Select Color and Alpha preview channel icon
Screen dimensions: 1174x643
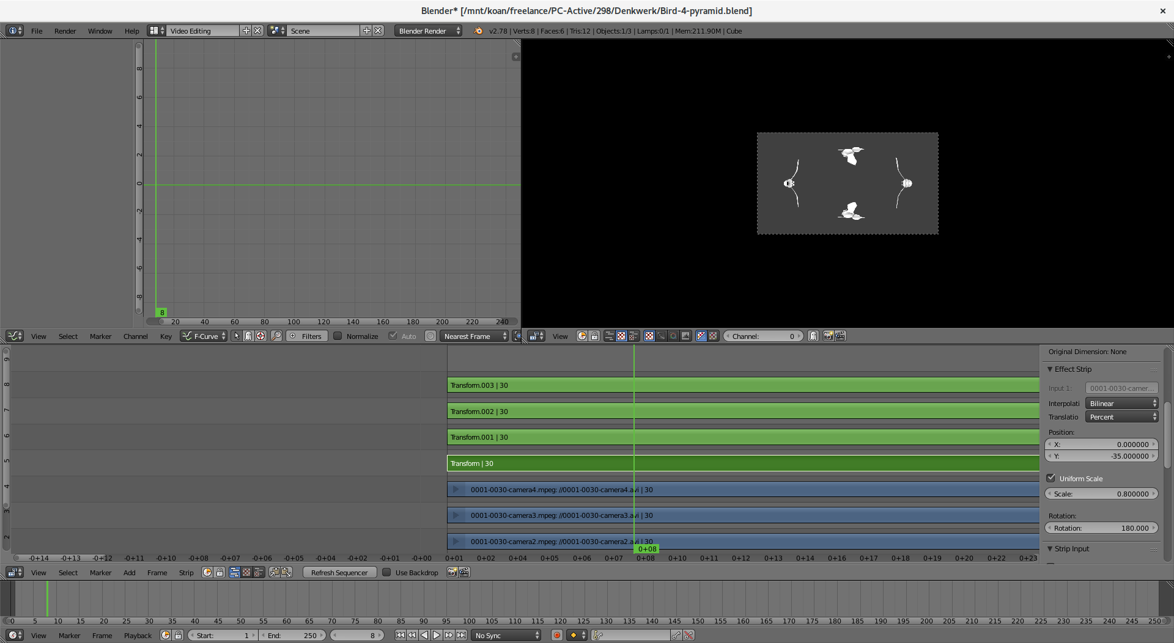point(701,336)
